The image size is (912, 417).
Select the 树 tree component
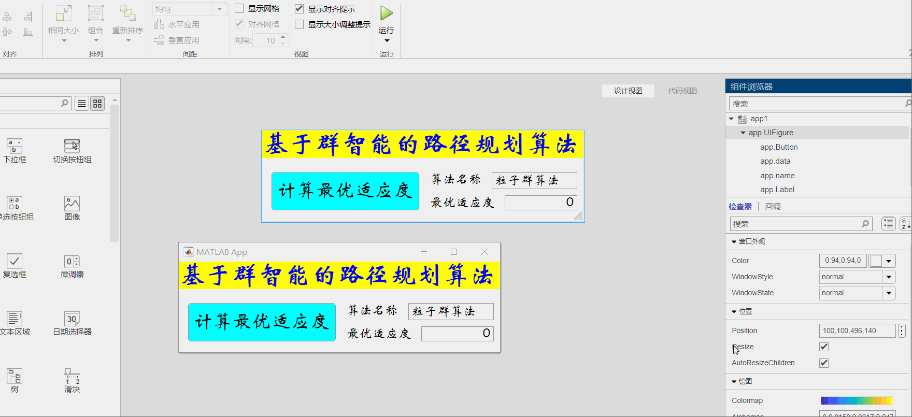pos(15,381)
